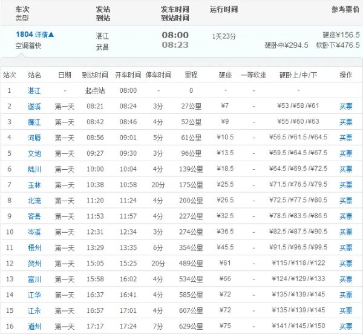Click the 起点站 cell in 湛江 row
This screenshot has height=334, width=363.
95,90
